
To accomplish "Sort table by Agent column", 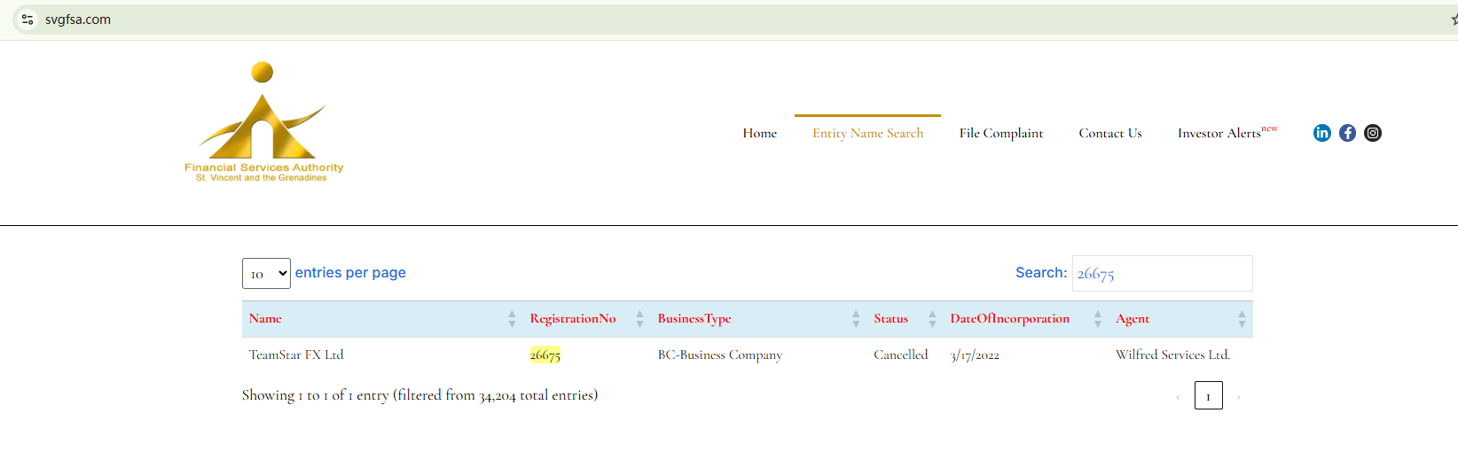I will click(1180, 319).
